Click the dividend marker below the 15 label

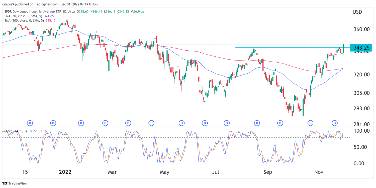29,123
